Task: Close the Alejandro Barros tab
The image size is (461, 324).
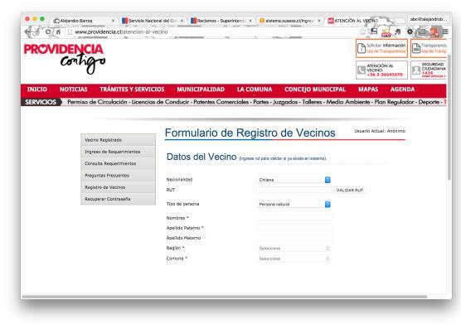Action: click(x=114, y=21)
